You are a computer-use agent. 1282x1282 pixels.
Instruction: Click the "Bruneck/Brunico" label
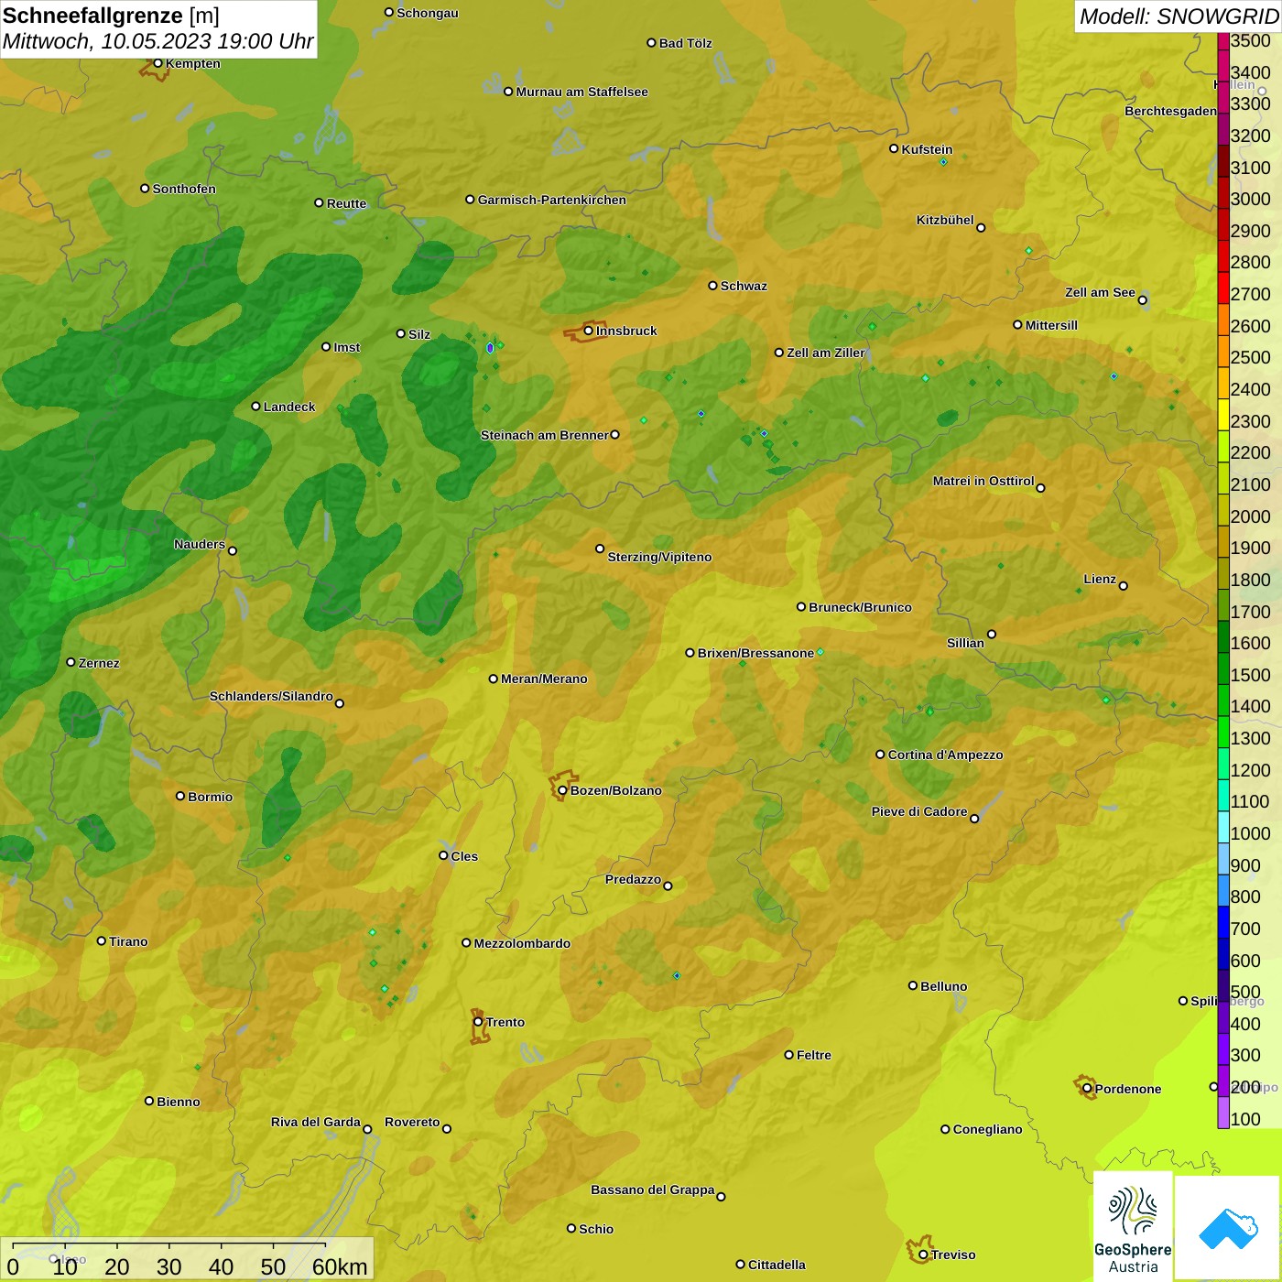(860, 607)
